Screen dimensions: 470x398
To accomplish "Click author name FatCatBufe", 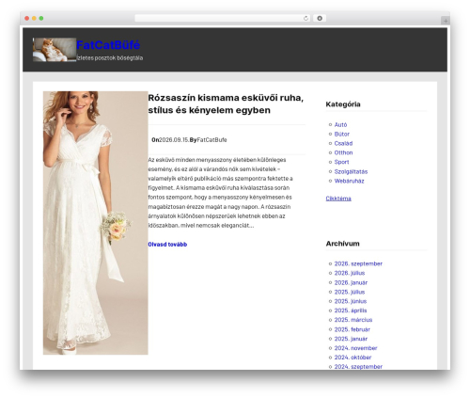I will (211, 140).
